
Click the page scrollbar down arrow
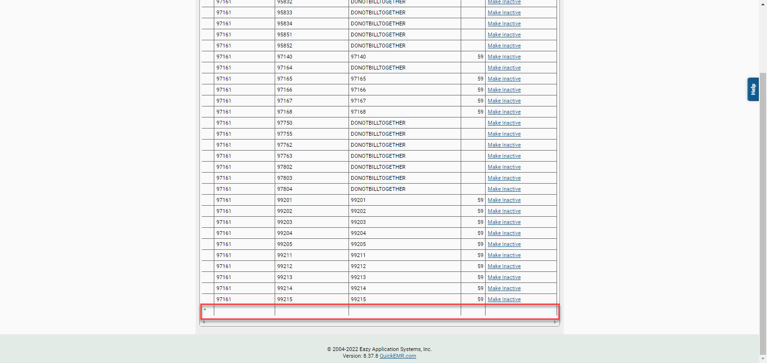763,359
